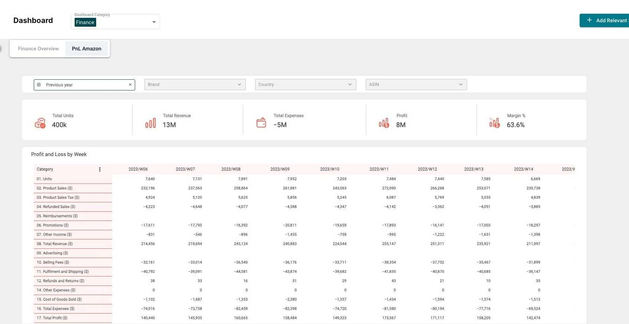The height and width of the screenshot is (324, 629).
Task: Click the 2023/W09 column header
Action: [280, 169]
